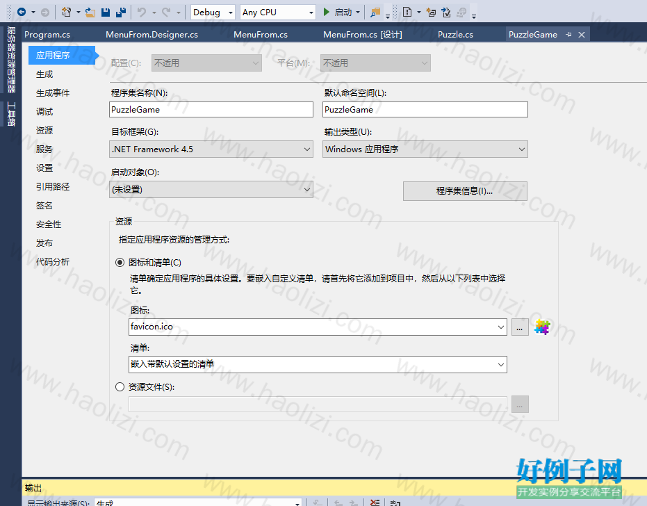Select the 图标和清单 radio button
This screenshot has width=647, height=506.
tap(120, 263)
